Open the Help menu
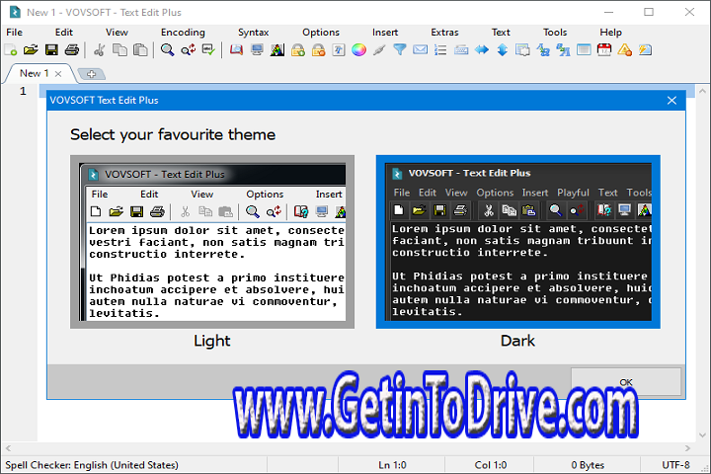This screenshot has width=711, height=474. point(610,33)
